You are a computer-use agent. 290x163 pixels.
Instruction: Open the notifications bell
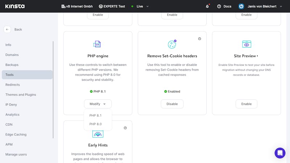click(207, 6)
